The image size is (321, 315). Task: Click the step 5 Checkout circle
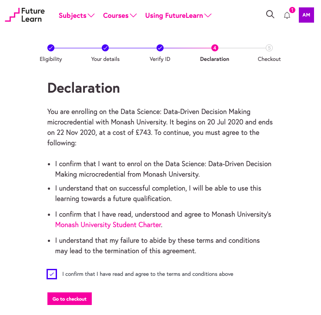pyautogui.click(x=269, y=48)
